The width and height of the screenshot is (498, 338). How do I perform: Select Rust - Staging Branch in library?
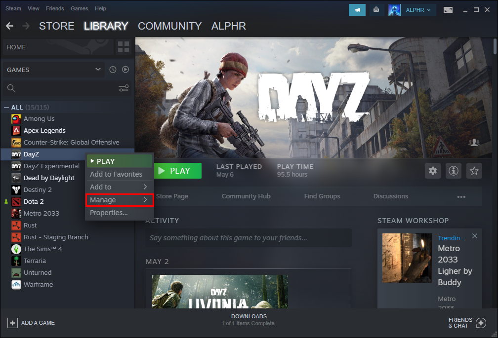click(x=56, y=237)
